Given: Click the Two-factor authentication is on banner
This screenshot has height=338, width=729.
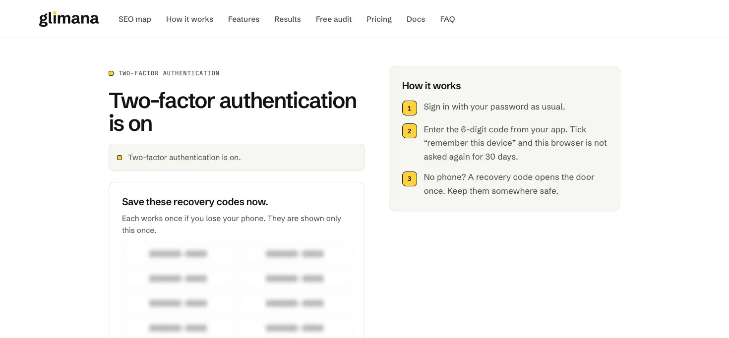Looking at the screenshot, I should click(x=237, y=158).
